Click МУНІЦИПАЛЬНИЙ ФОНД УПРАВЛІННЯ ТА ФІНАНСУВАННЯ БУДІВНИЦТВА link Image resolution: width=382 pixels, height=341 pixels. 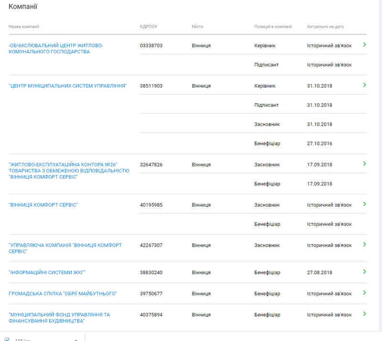tap(59, 318)
